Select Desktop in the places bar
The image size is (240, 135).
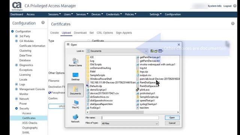tap(75, 76)
